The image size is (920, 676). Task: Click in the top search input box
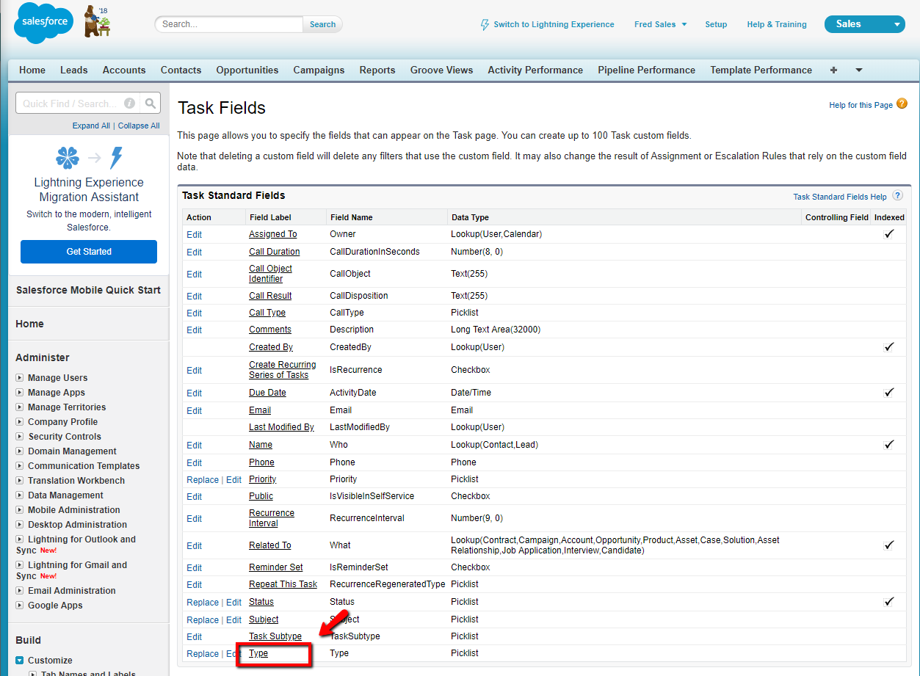point(229,24)
